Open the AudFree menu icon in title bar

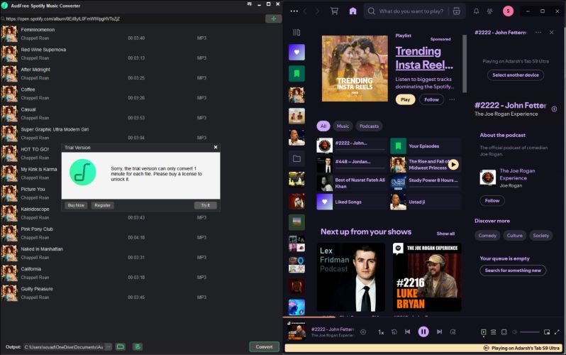[250, 4]
